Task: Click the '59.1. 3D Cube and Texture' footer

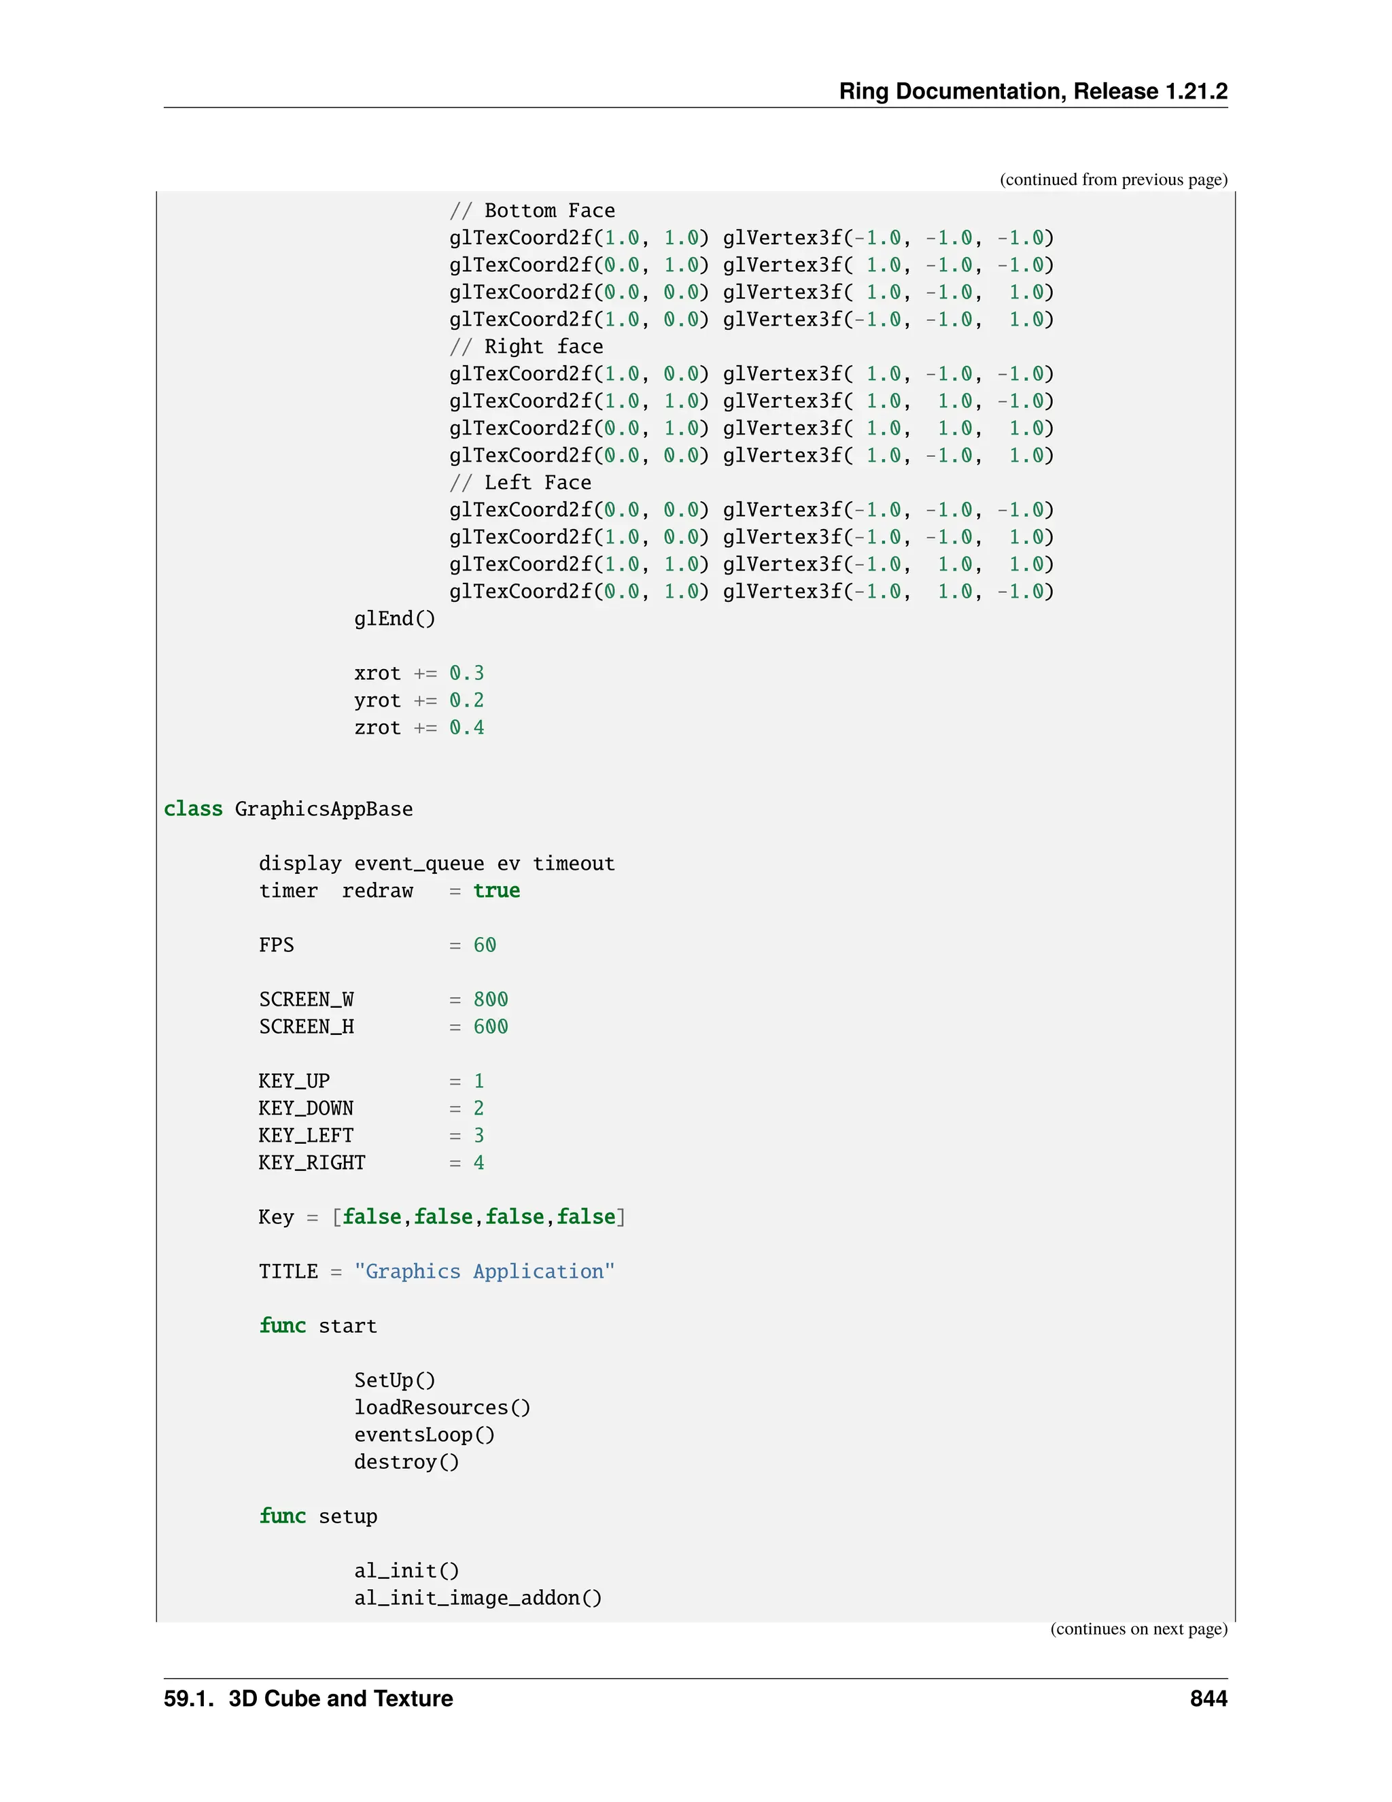Action: [308, 1699]
